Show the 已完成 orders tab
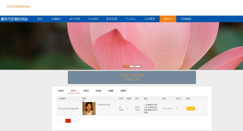The image size is (243, 131). (98, 91)
